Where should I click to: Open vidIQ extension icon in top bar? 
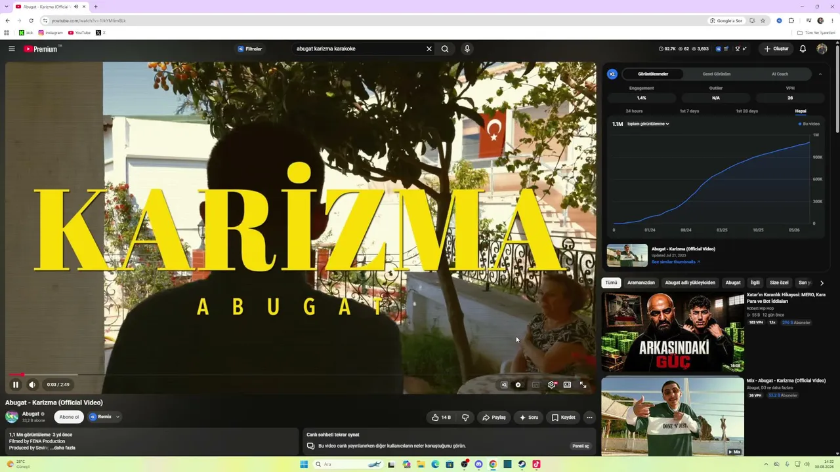click(x=779, y=20)
